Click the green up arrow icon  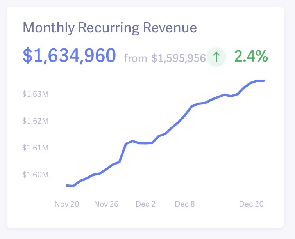(x=216, y=57)
